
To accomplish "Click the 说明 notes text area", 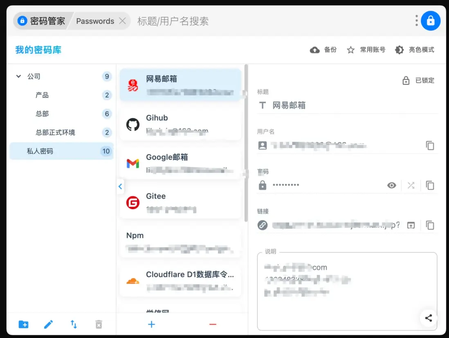I will [347, 291].
